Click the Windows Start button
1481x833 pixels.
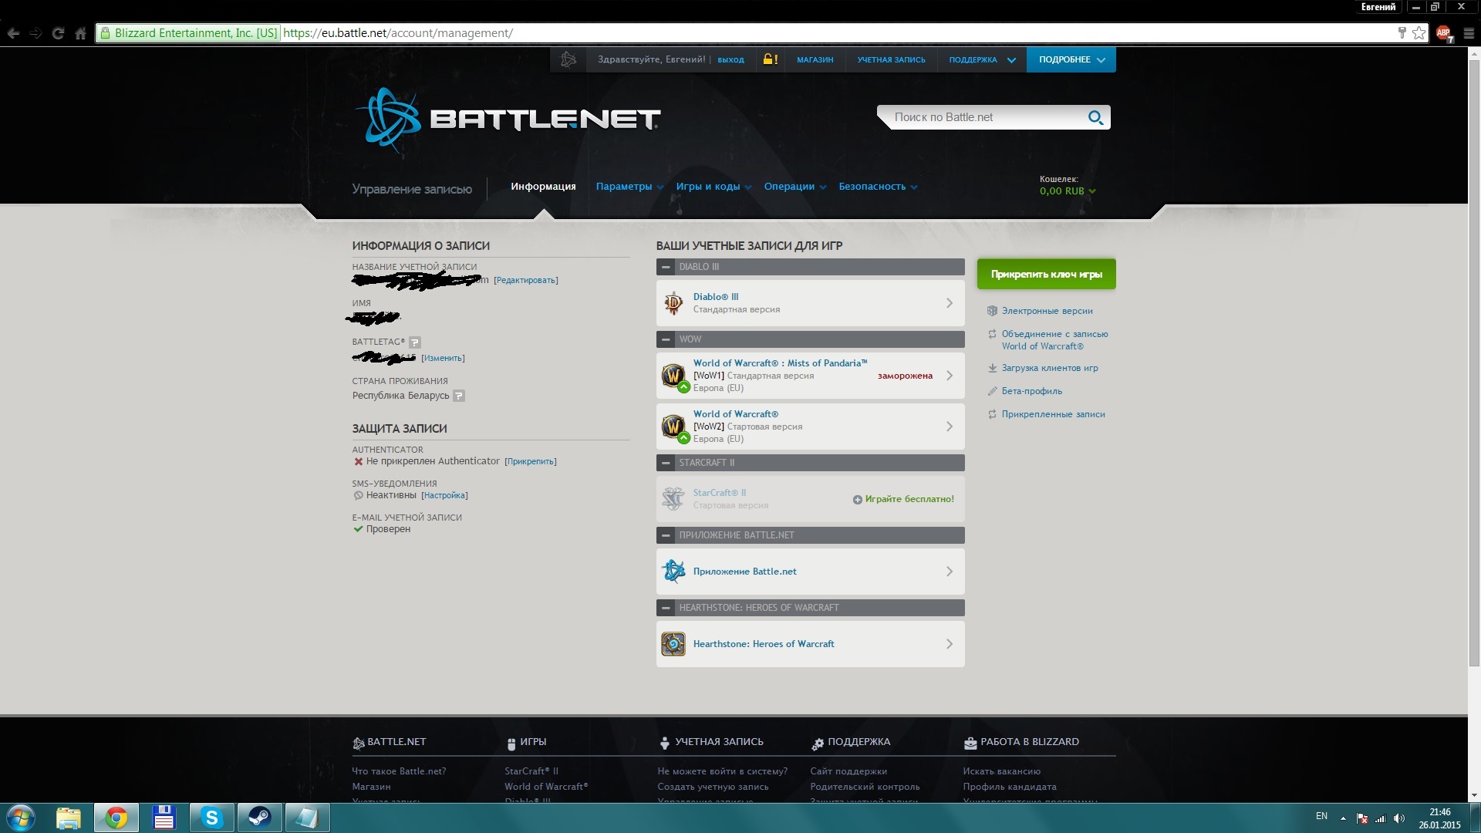pyautogui.click(x=19, y=818)
